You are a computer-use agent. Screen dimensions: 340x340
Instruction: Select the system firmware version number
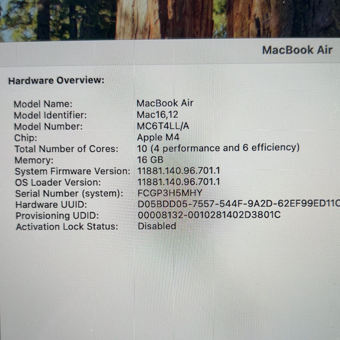pyautogui.click(x=178, y=171)
